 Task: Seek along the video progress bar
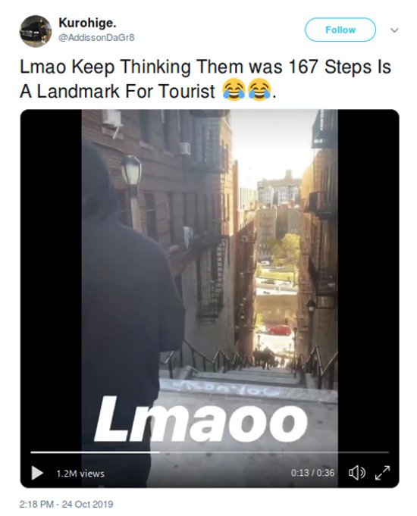[209, 452]
